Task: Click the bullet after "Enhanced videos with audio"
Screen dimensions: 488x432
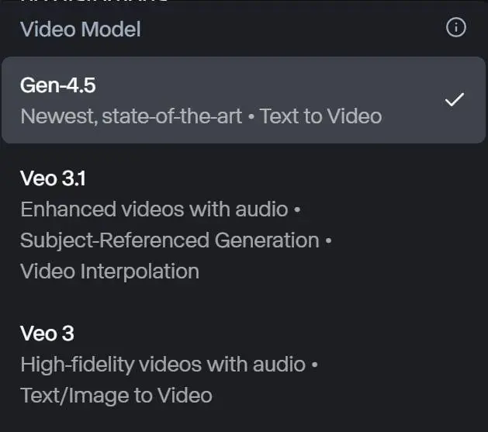Action: click(297, 210)
